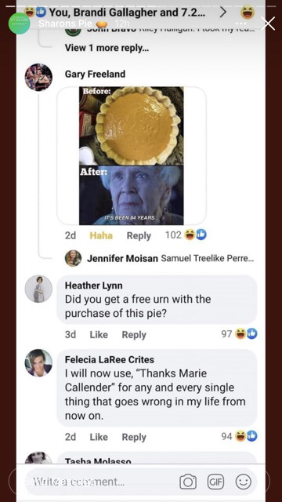Click reaction icons on Gary Freeland's comment

(x=196, y=235)
